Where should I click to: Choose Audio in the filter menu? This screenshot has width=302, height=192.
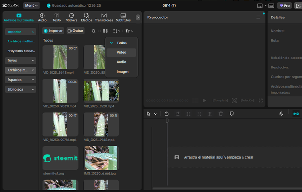tap(121, 62)
